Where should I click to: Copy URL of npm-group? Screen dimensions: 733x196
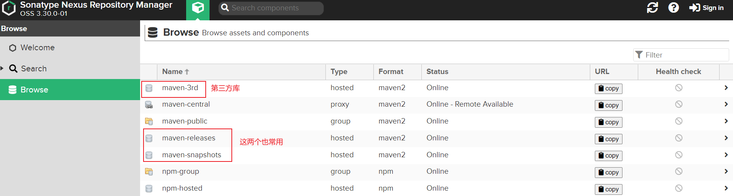coord(608,173)
